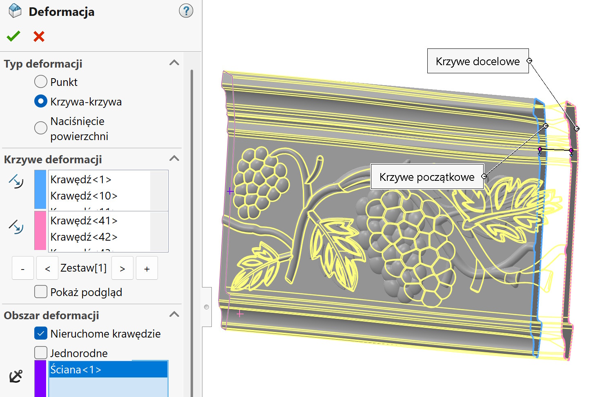
Task: Cancel deformation with the red X
Action: [x=39, y=36]
